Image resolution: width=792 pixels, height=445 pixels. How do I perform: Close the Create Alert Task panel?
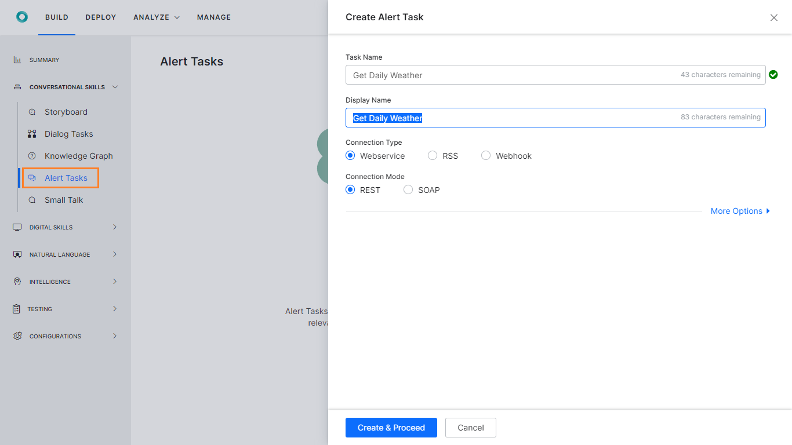(x=773, y=17)
